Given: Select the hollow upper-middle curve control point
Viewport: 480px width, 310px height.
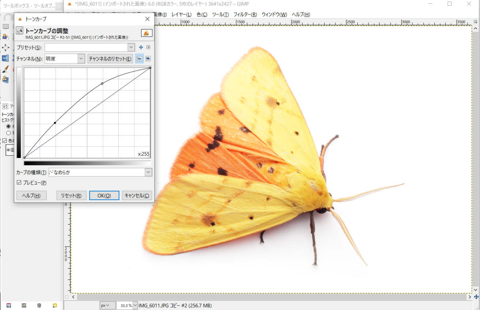Looking at the screenshot, I should tap(102, 83).
